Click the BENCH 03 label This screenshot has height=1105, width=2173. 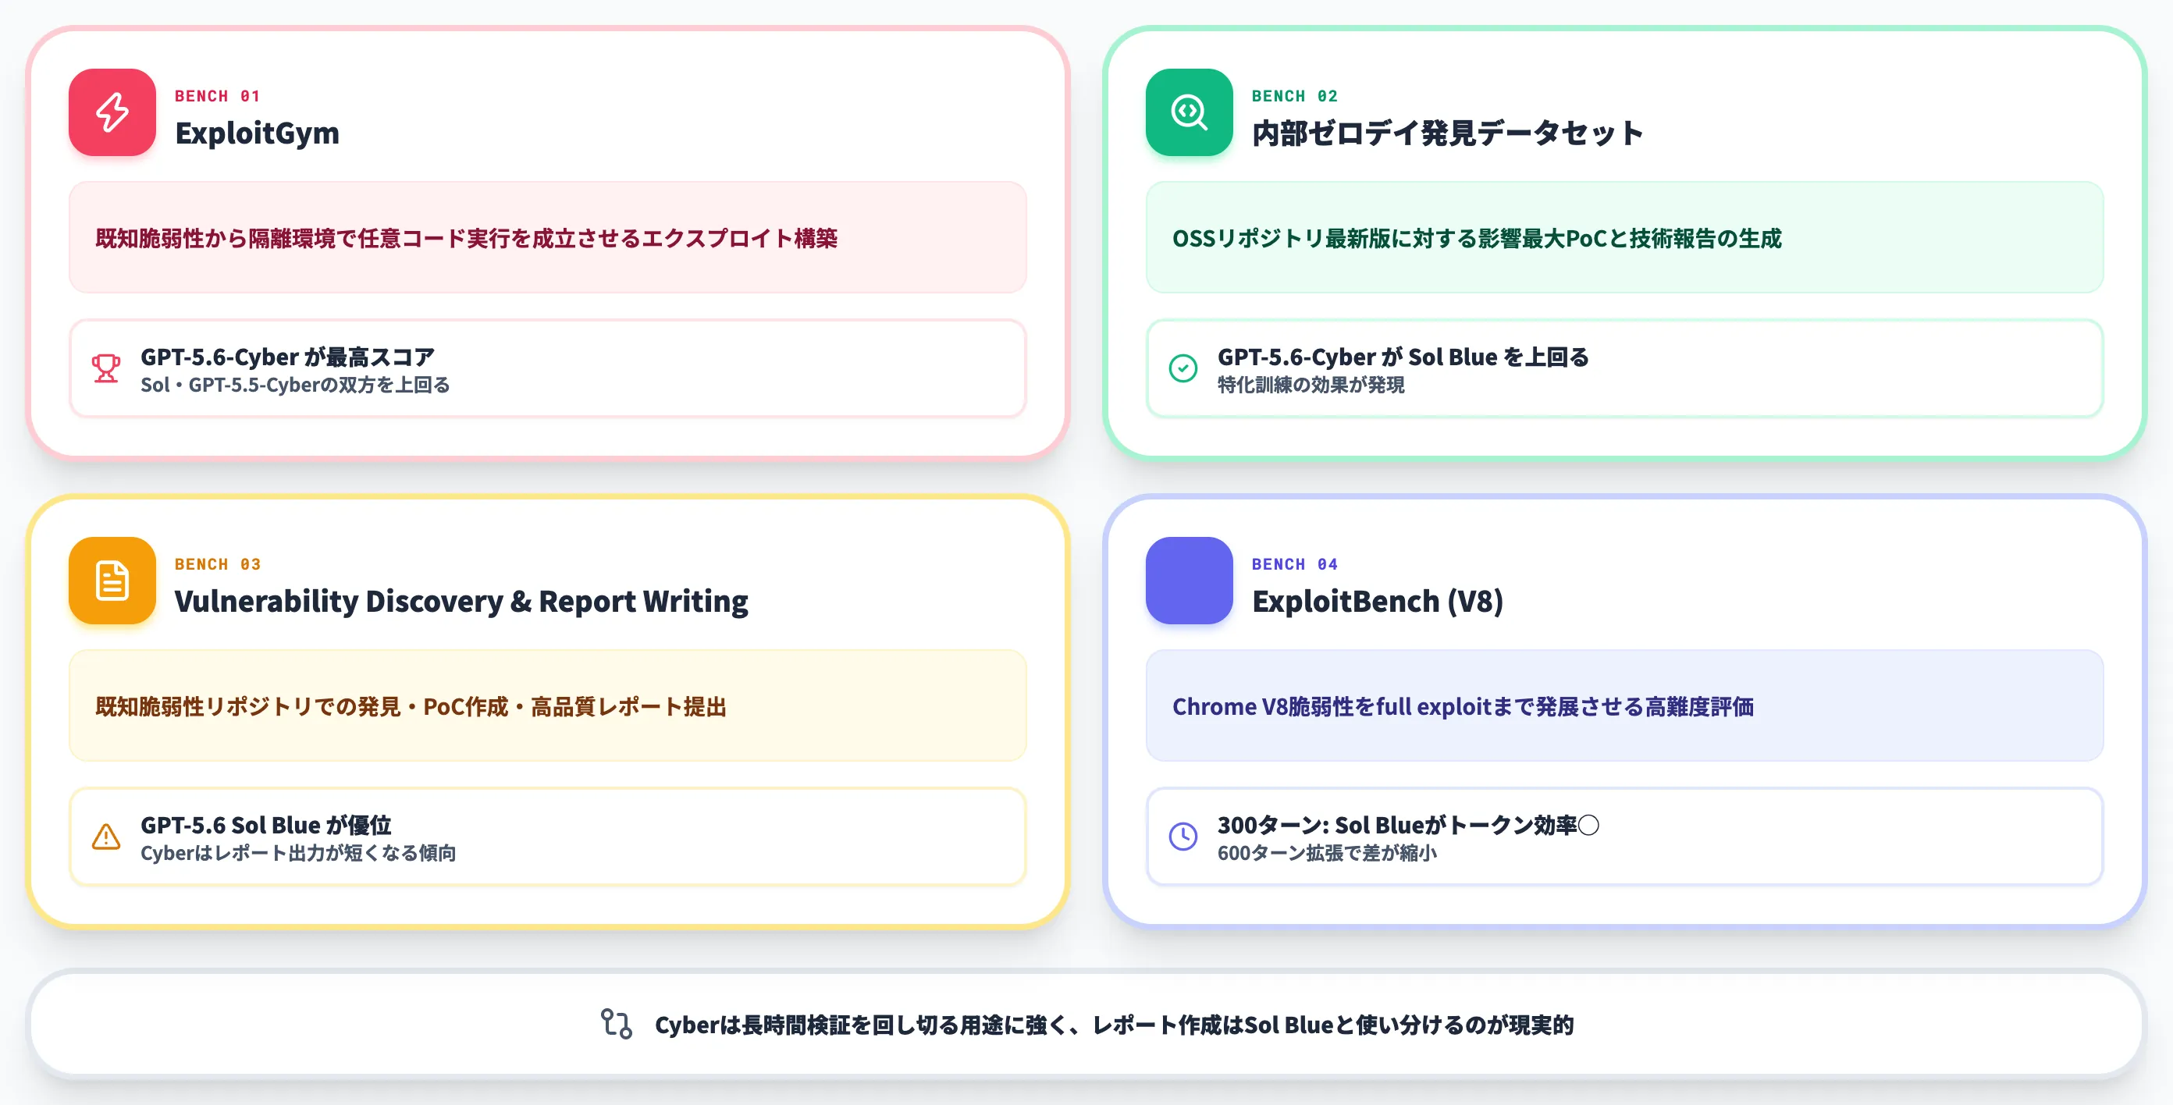(218, 564)
